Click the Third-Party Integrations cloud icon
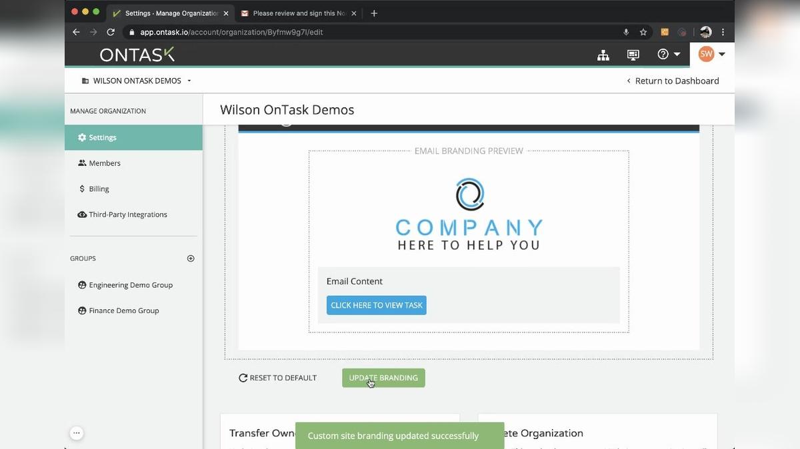 [82, 215]
